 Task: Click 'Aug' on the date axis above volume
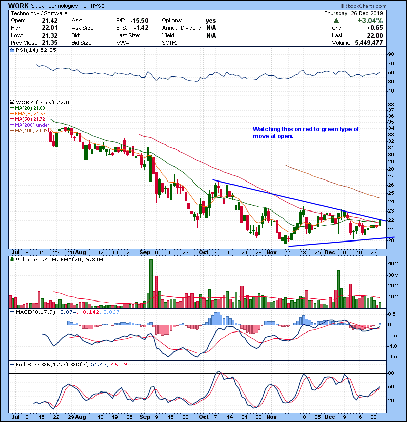80,253
